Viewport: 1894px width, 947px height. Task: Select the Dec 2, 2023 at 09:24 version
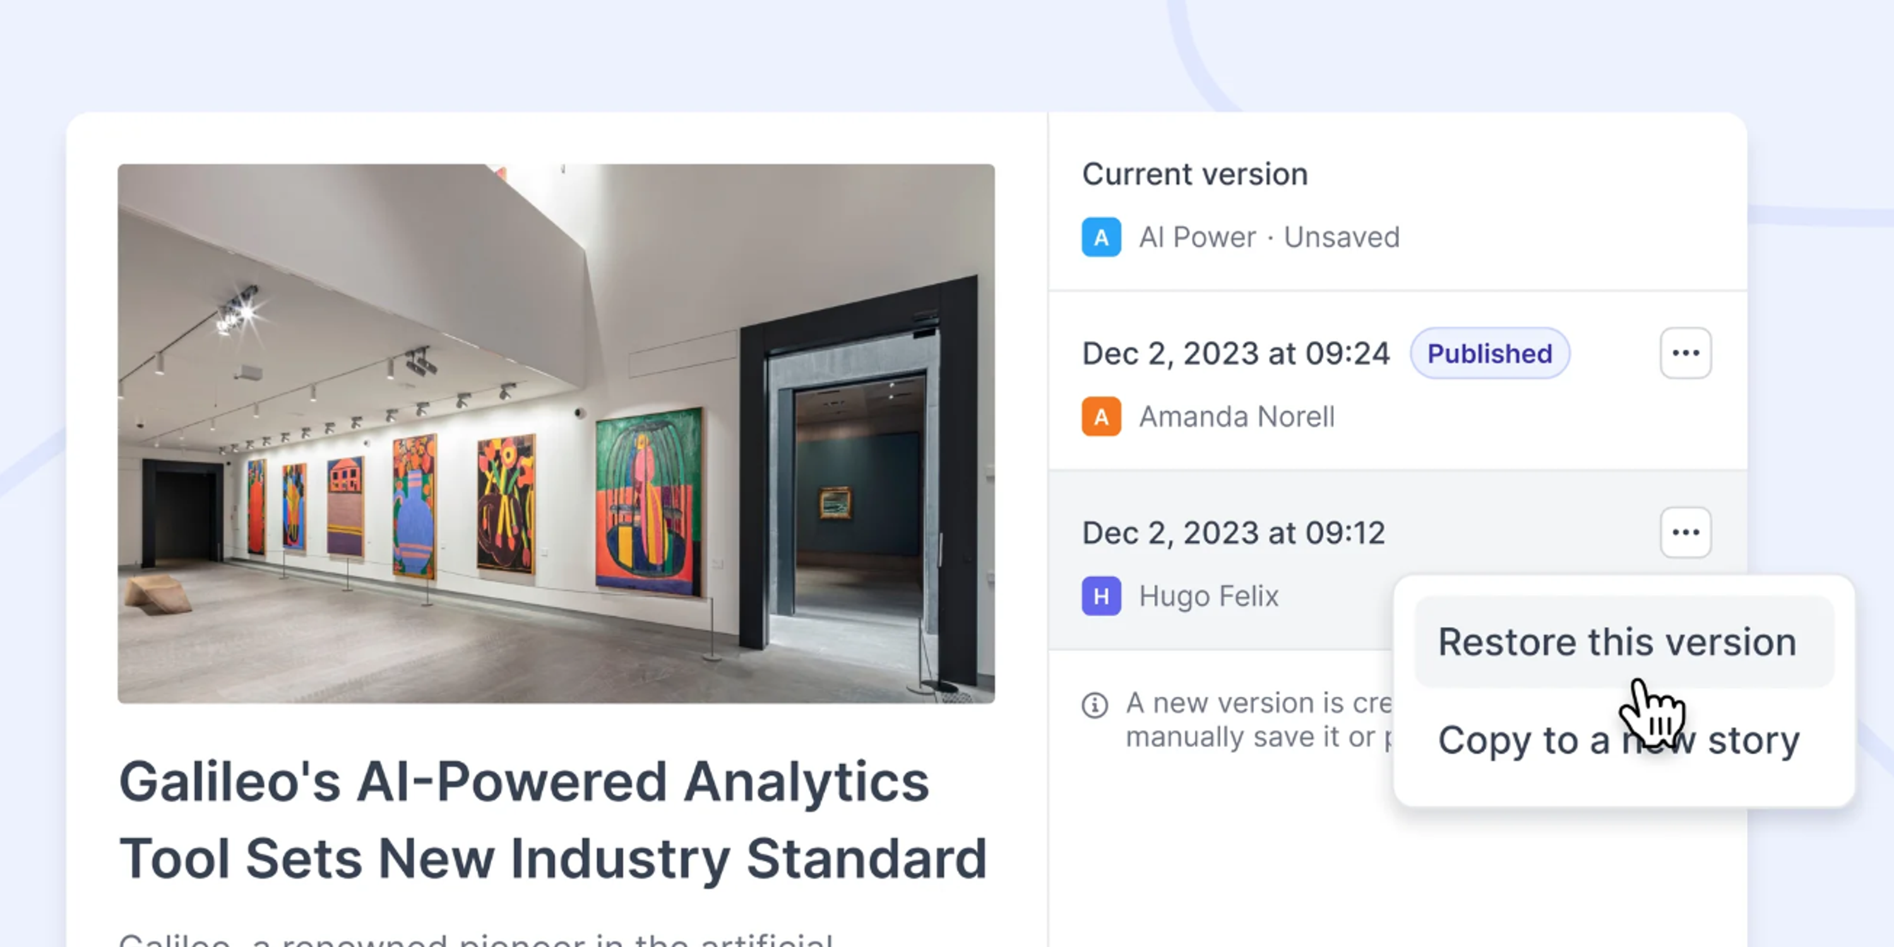tap(1236, 354)
